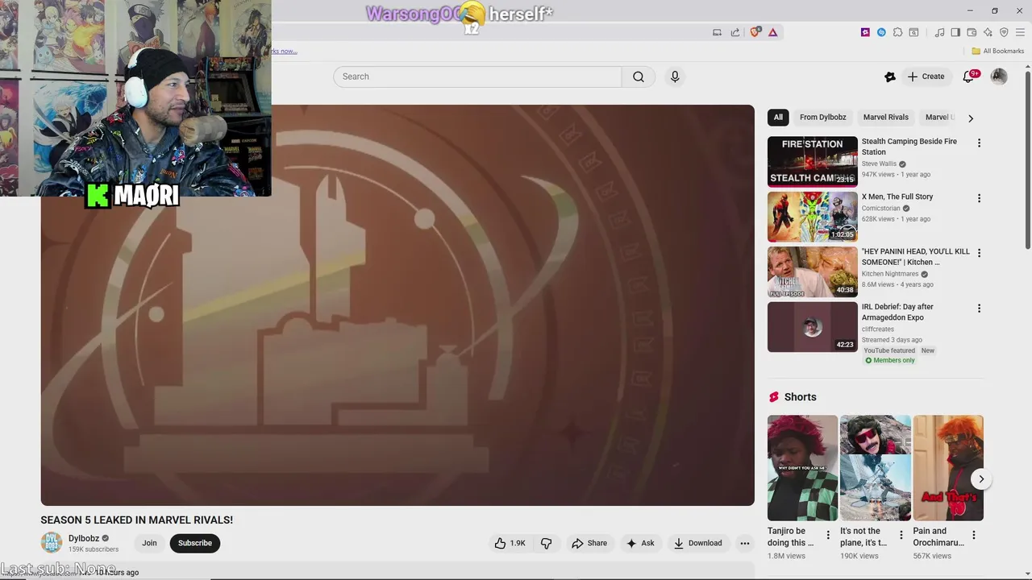Open options for Stealth Camping video

(979, 143)
